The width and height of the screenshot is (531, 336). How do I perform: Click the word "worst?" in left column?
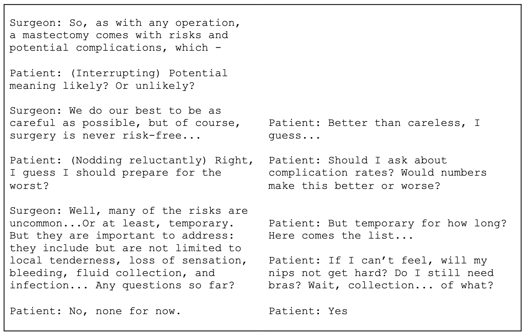click(29, 186)
